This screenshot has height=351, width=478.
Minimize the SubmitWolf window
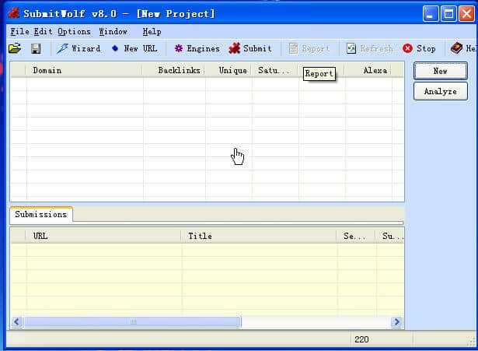click(431, 14)
